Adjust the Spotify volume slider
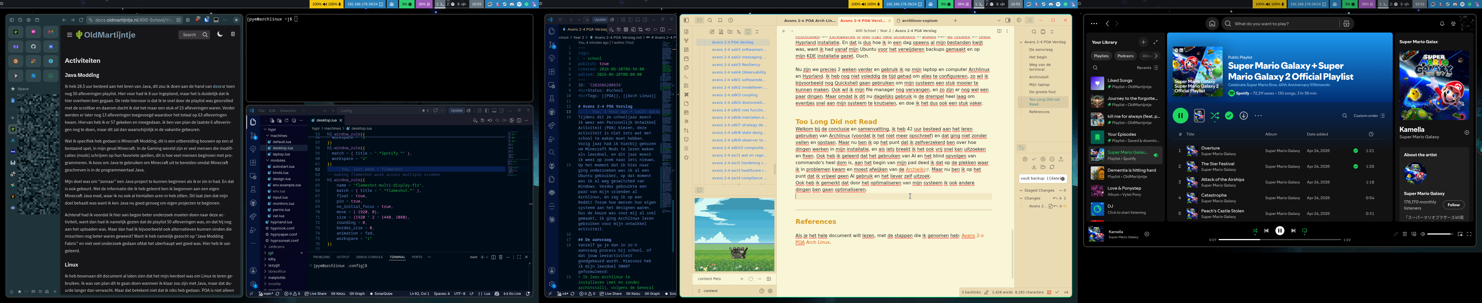 pyautogui.click(x=1440, y=234)
